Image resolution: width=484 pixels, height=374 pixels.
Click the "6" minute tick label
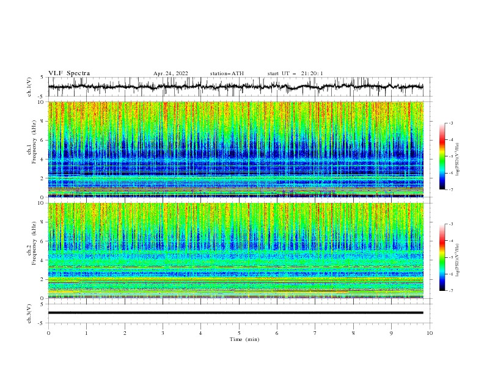pos(277,333)
